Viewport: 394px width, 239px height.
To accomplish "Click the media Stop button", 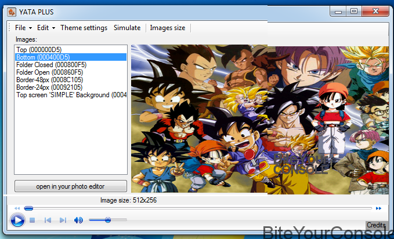I will point(32,220).
